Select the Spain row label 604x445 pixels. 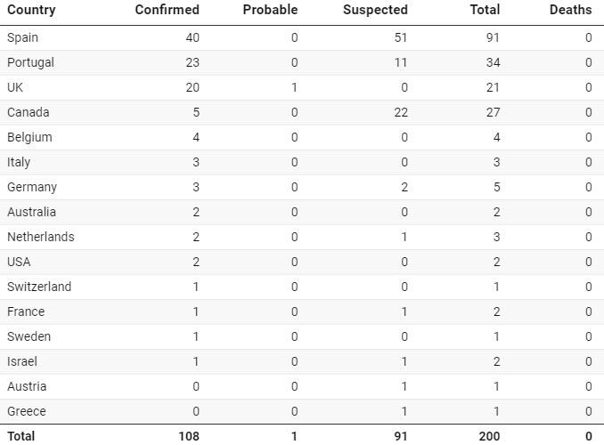click(22, 37)
